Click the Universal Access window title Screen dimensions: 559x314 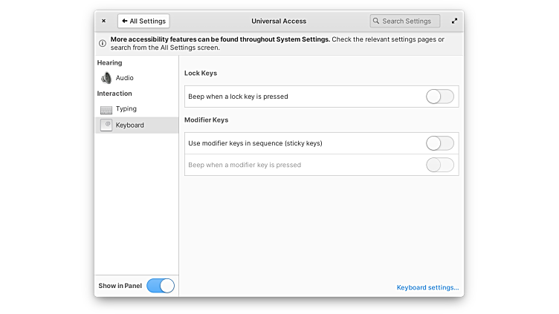[279, 22]
